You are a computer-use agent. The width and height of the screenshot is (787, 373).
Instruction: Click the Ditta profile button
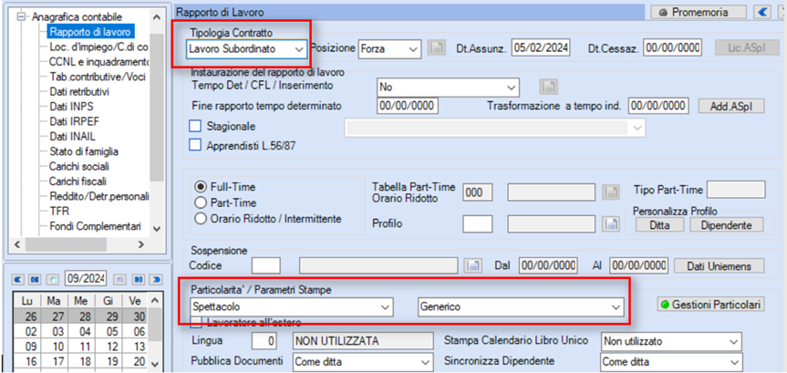(659, 225)
